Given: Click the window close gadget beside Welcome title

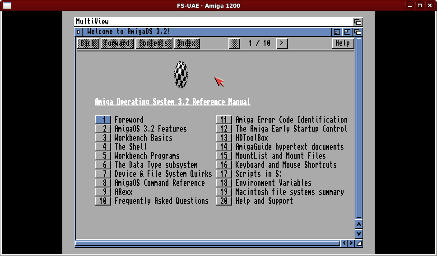Looking at the screenshot, I should [x=78, y=32].
